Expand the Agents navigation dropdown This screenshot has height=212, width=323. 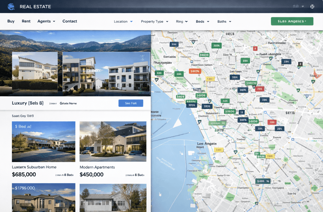tap(46, 21)
